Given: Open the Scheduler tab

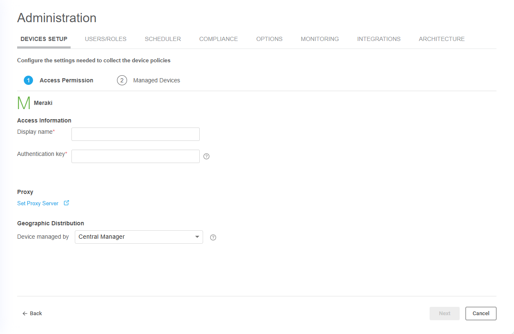Looking at the screenshot, I should coord(163,39).
